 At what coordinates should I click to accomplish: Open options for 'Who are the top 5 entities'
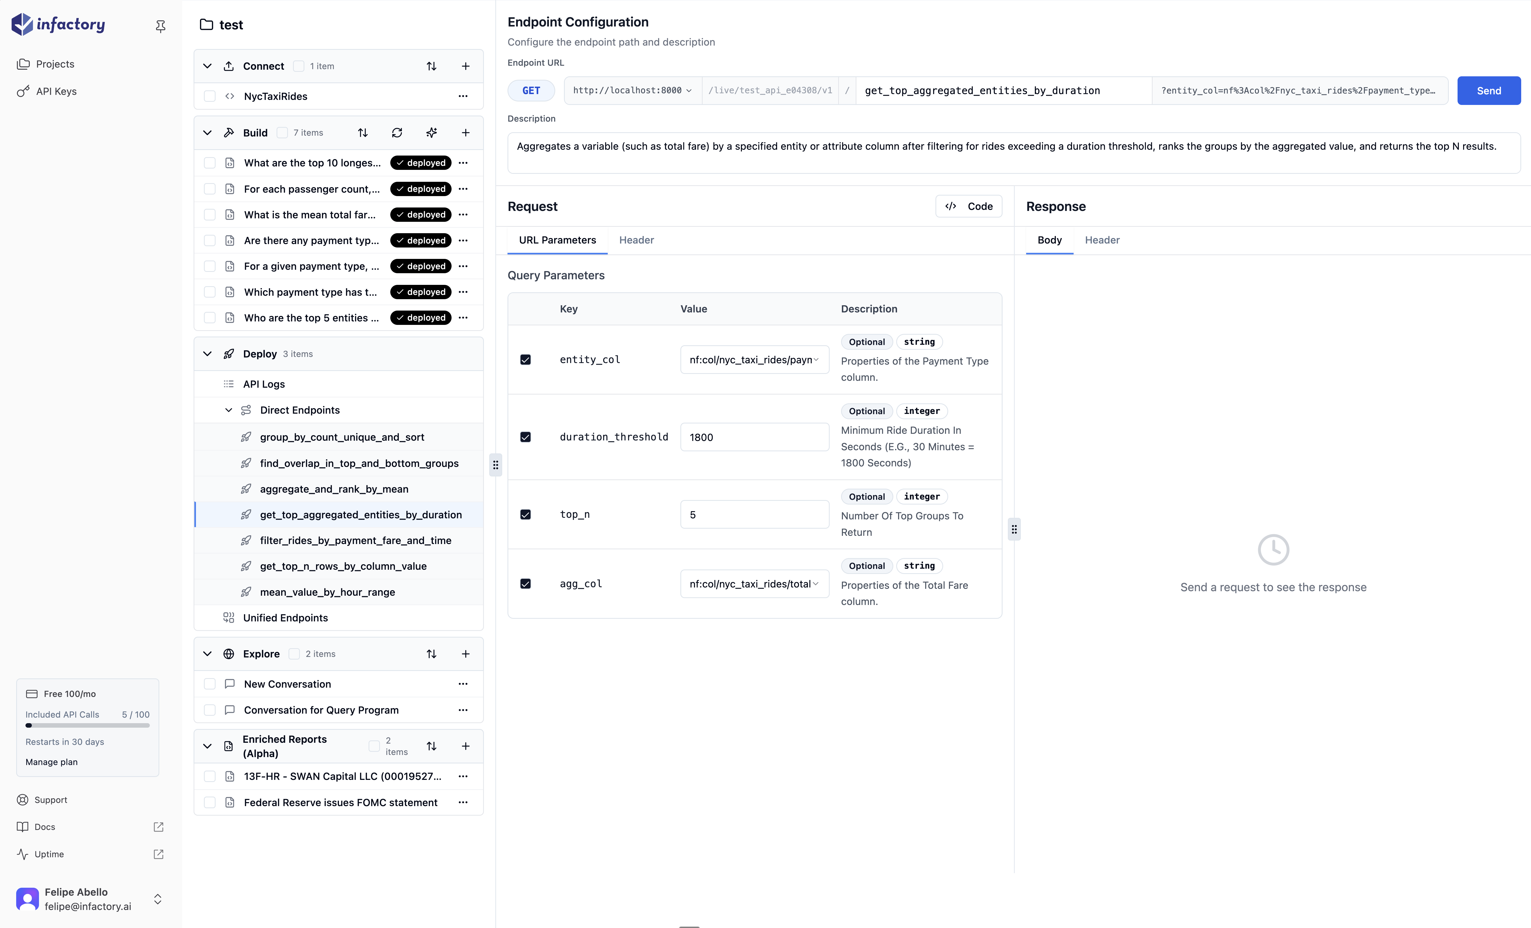[463, 317]
